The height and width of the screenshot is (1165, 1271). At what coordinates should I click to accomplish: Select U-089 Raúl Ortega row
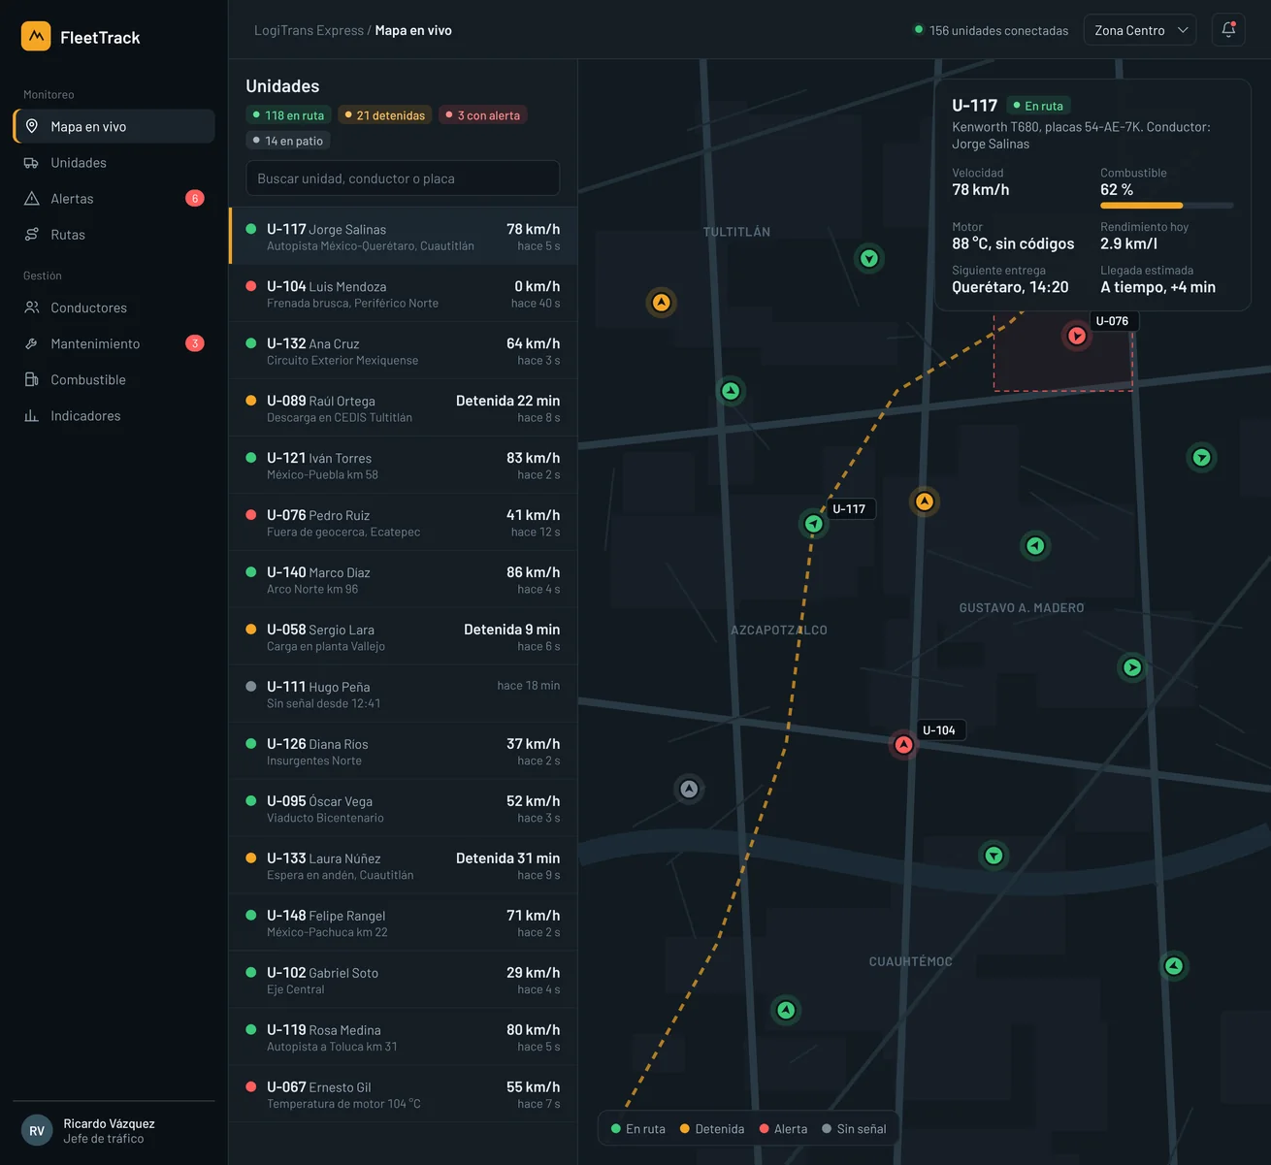tap(403, 407)
